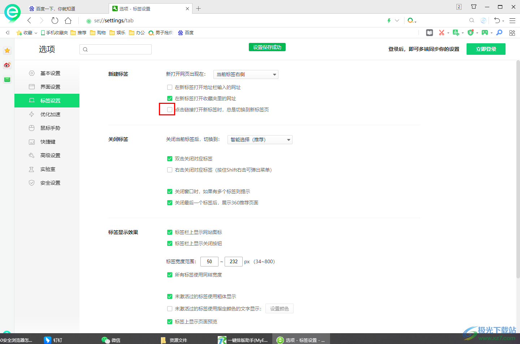Click the settings search input field
520x344 pixels.
pos(116,49)
